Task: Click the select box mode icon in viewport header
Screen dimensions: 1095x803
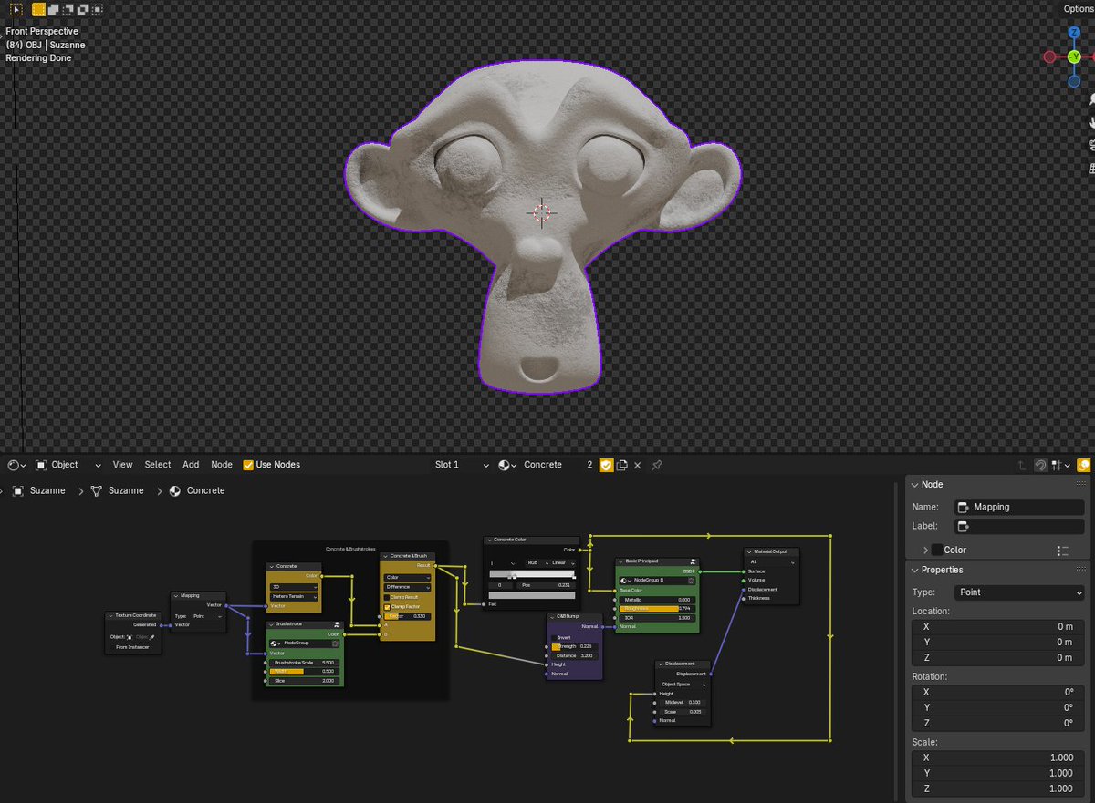Action: click(x=38, y=9)
